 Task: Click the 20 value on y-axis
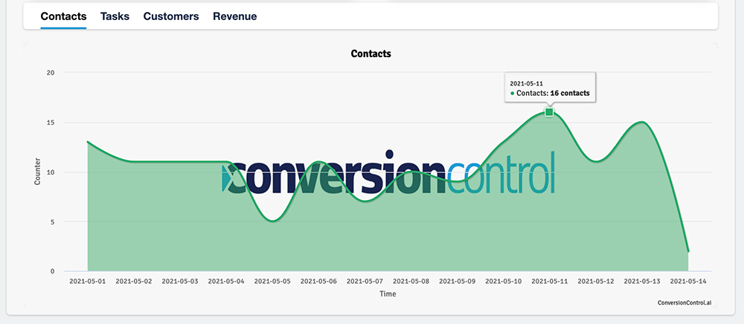coord(51,73)
